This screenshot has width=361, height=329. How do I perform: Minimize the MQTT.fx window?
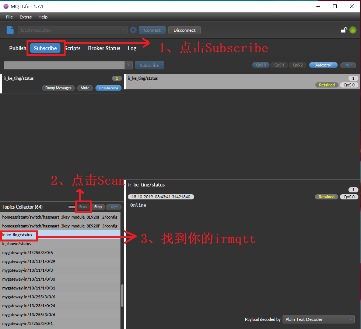[318, 6]
